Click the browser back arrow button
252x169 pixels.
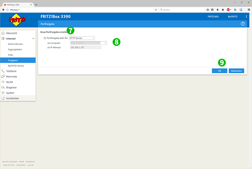pyautogui.click(x=3, y=10)
